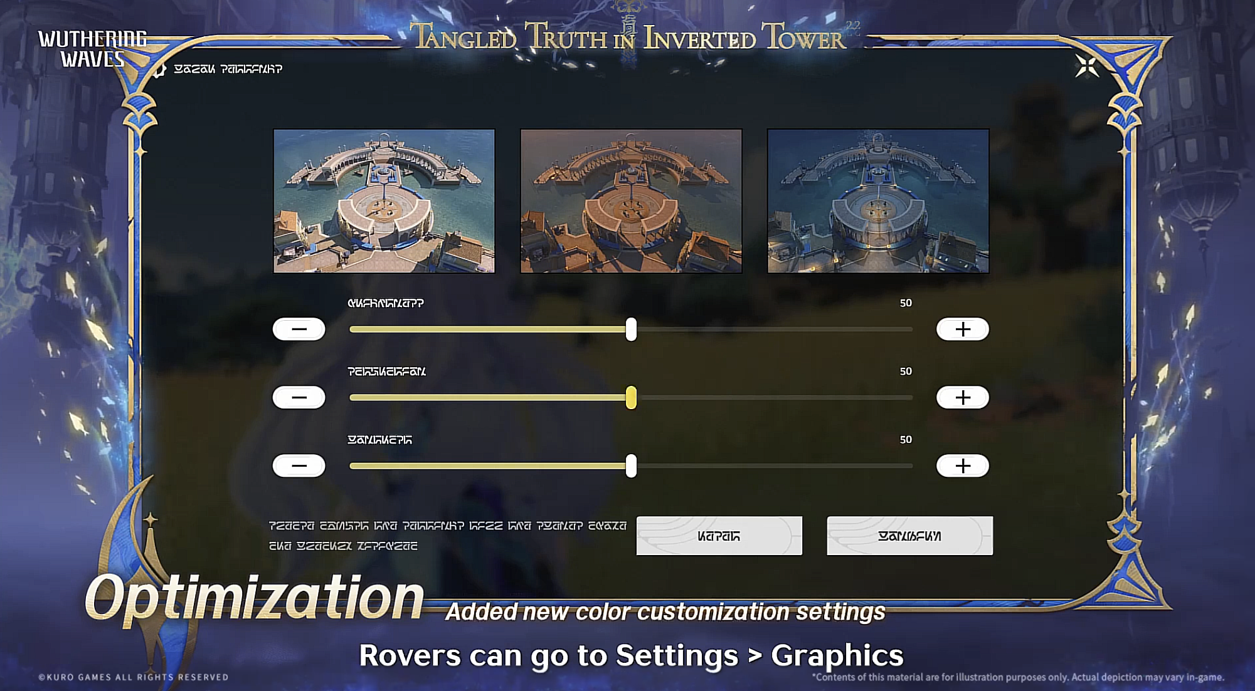Click the third slider's white handle
This screenshot has width=1255, height=691.
point(631,465)
